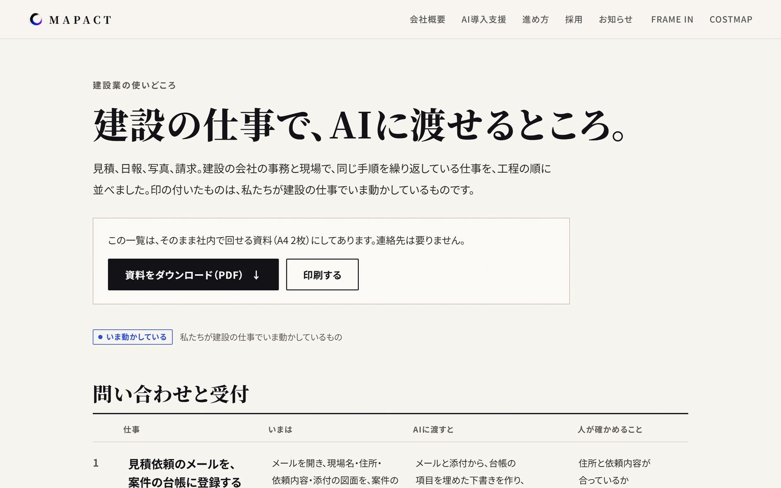Viewport: 781px width, 488px height.
Task: Click the 建設業の使いどころ breadcrumb label
Action: click(134, 85)
